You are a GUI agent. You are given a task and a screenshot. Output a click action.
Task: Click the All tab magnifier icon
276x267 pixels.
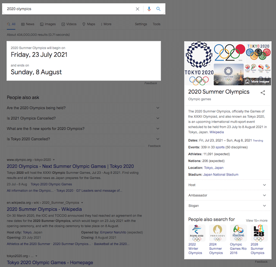[9, 24]
